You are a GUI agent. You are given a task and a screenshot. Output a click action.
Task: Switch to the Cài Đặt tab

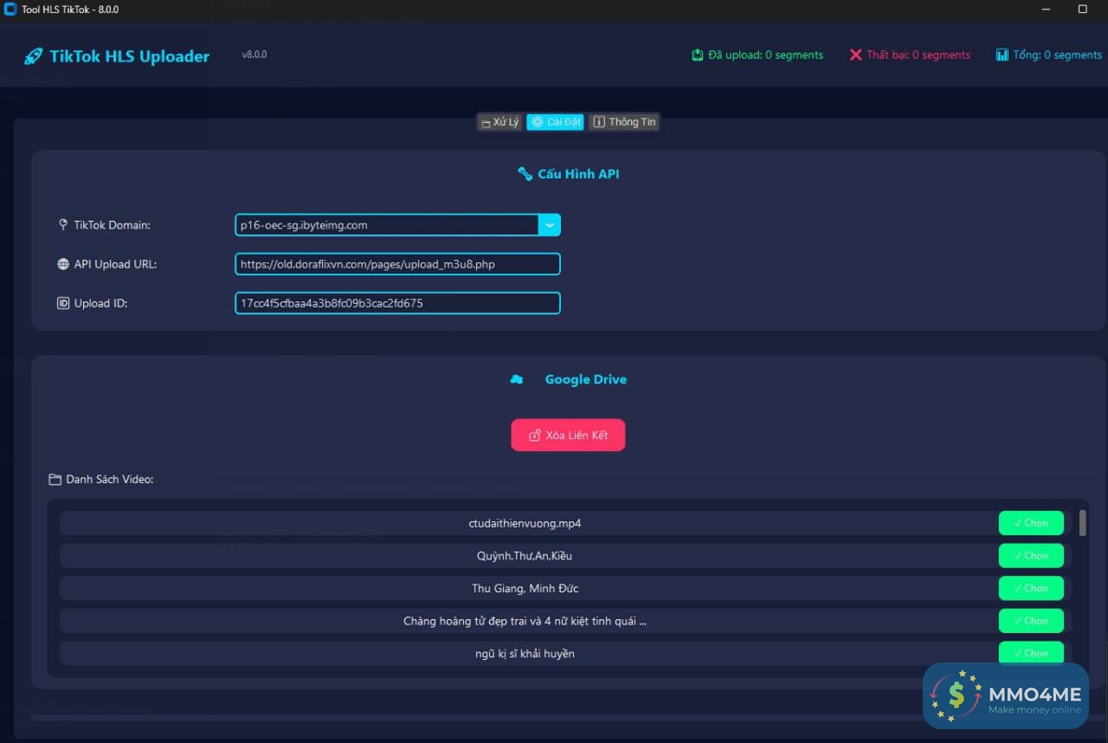556,122
